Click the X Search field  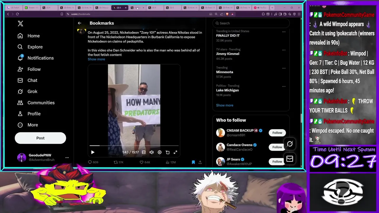click(x=251, y=23)
